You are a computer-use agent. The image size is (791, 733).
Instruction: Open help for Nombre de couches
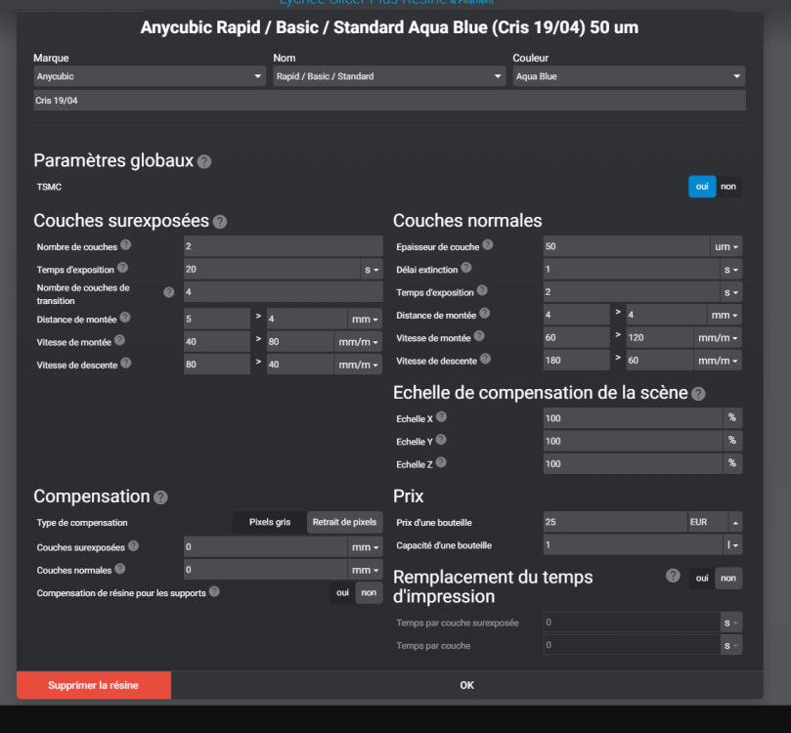click(x=125, y=245)
